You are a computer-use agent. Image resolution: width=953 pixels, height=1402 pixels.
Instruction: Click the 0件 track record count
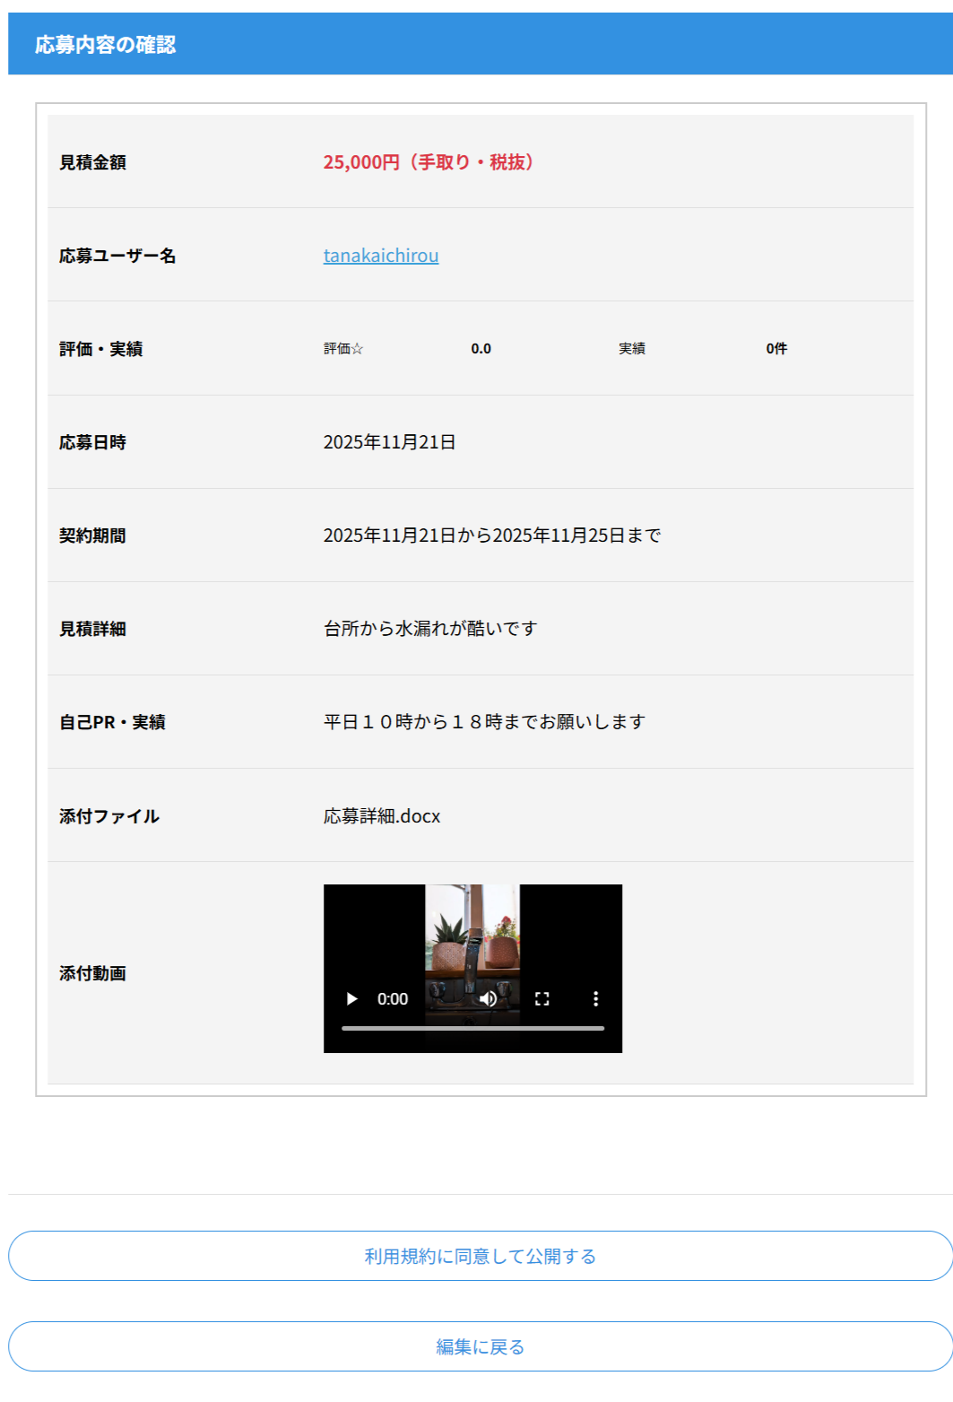click(776, 349)
